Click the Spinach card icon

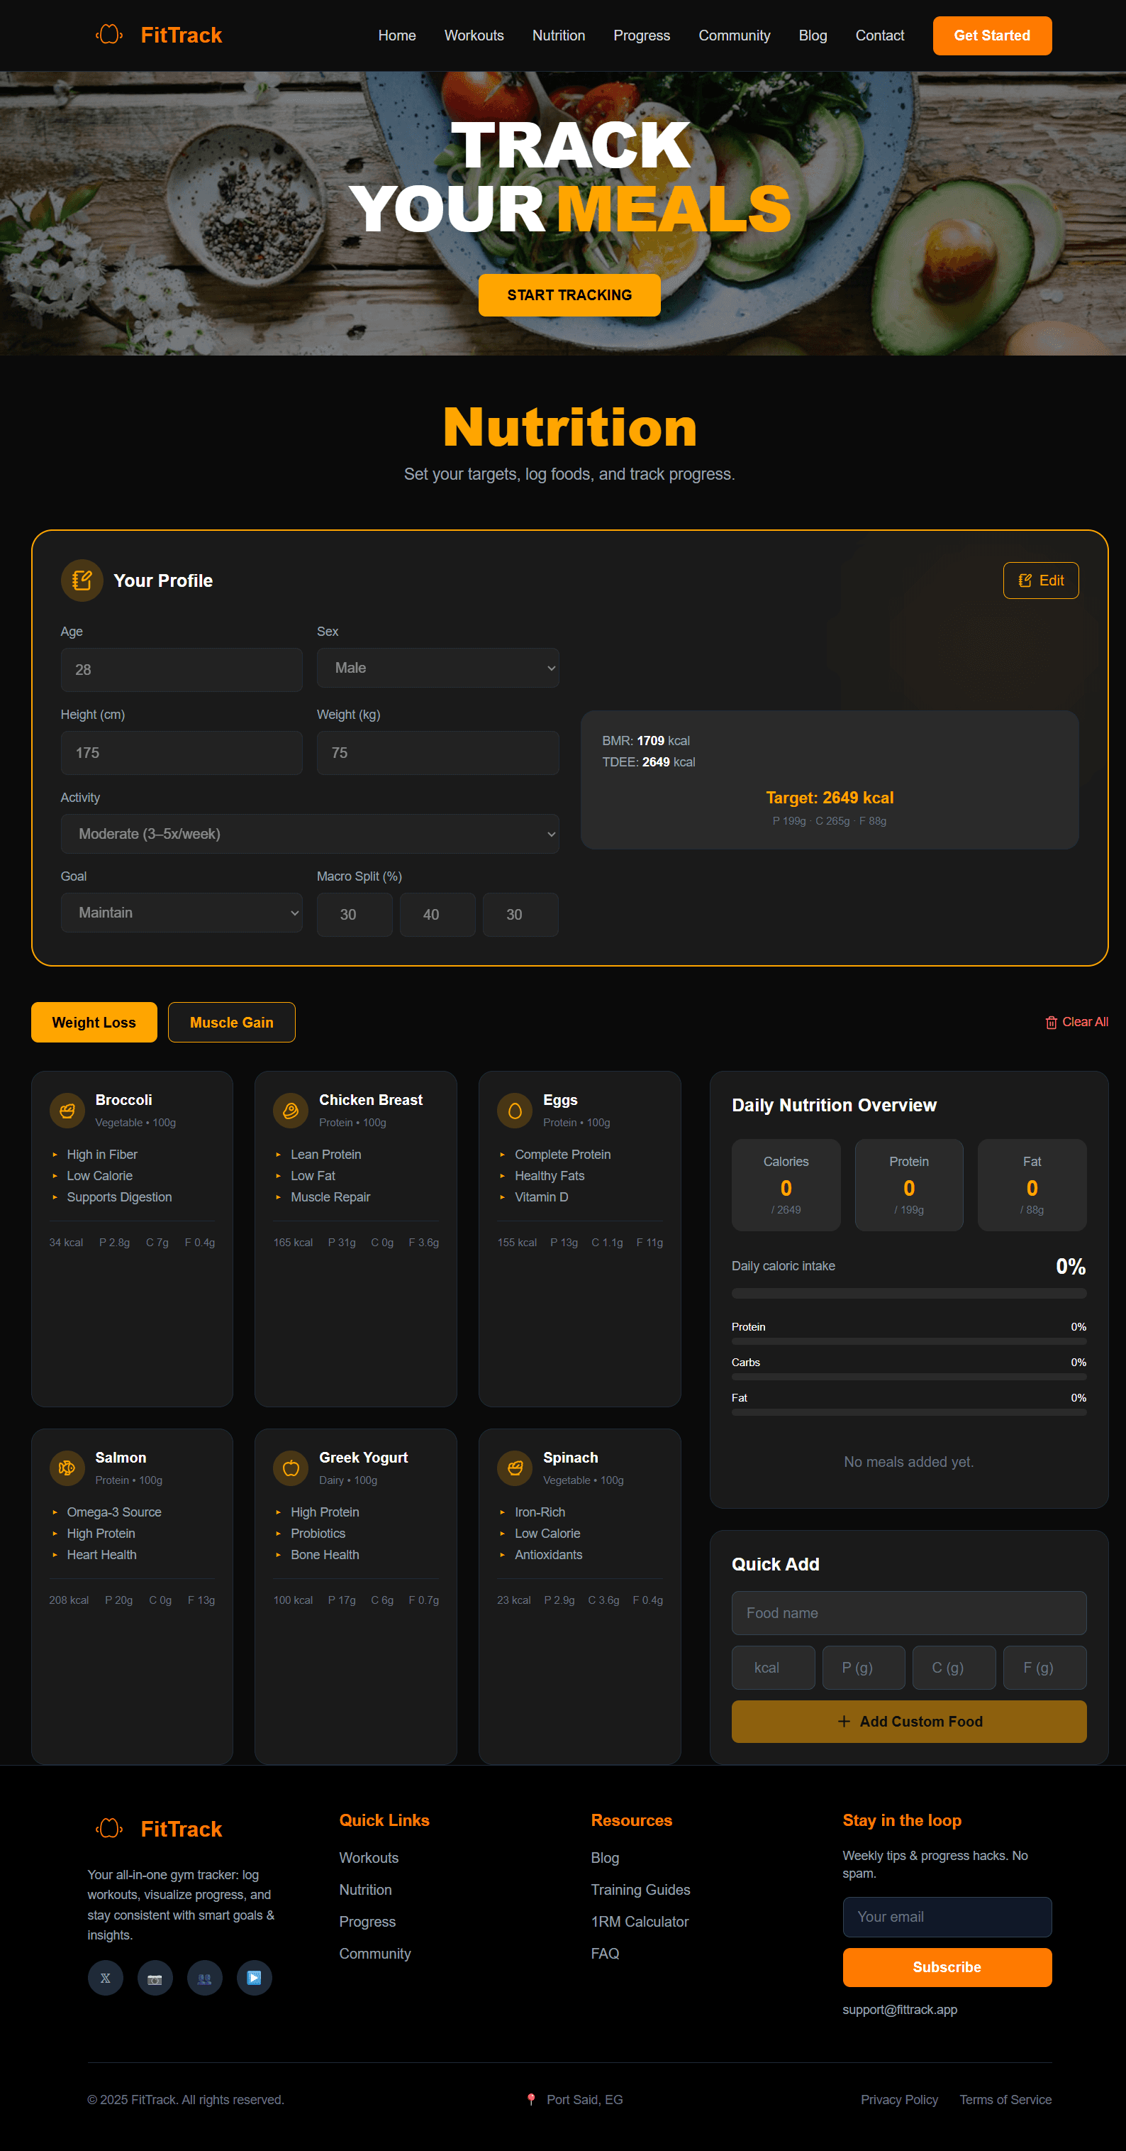[x=515, y=1468]
